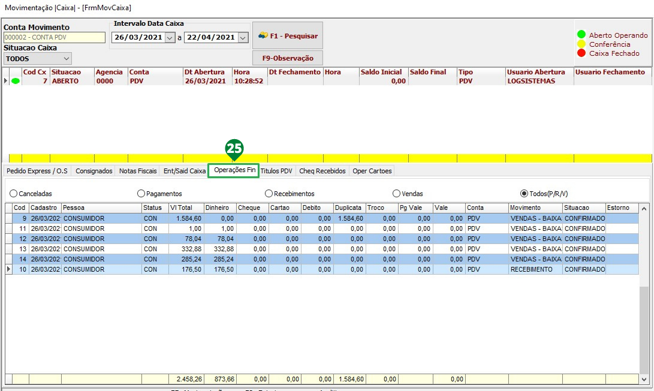Click the red Caixa Fechado legend circle
Viewport: 654px width, 391px height.
click(581, 53)
